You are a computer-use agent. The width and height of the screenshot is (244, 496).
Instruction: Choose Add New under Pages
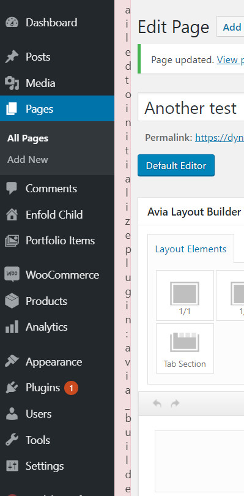(28, 159)
